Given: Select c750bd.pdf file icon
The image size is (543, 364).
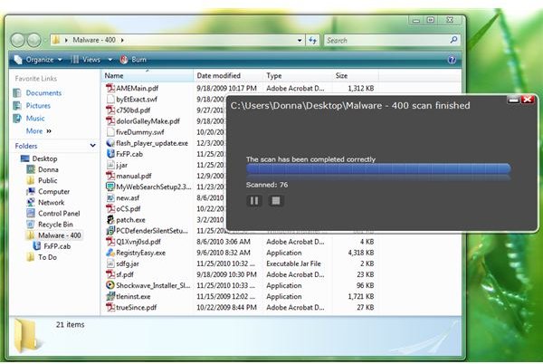Looking at the screenshot, I should point(110,110).
